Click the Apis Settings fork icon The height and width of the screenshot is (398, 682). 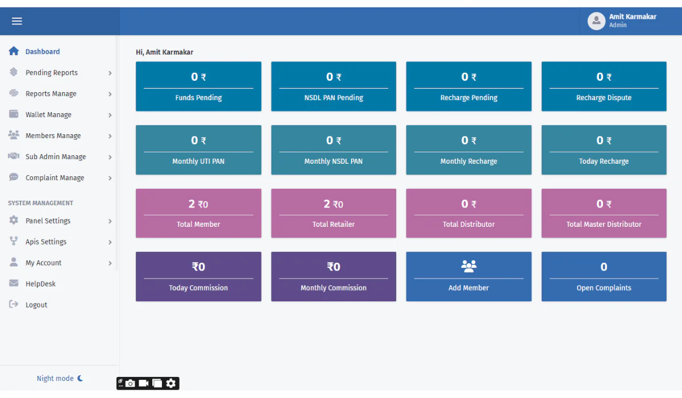click(x=14, y=242)
